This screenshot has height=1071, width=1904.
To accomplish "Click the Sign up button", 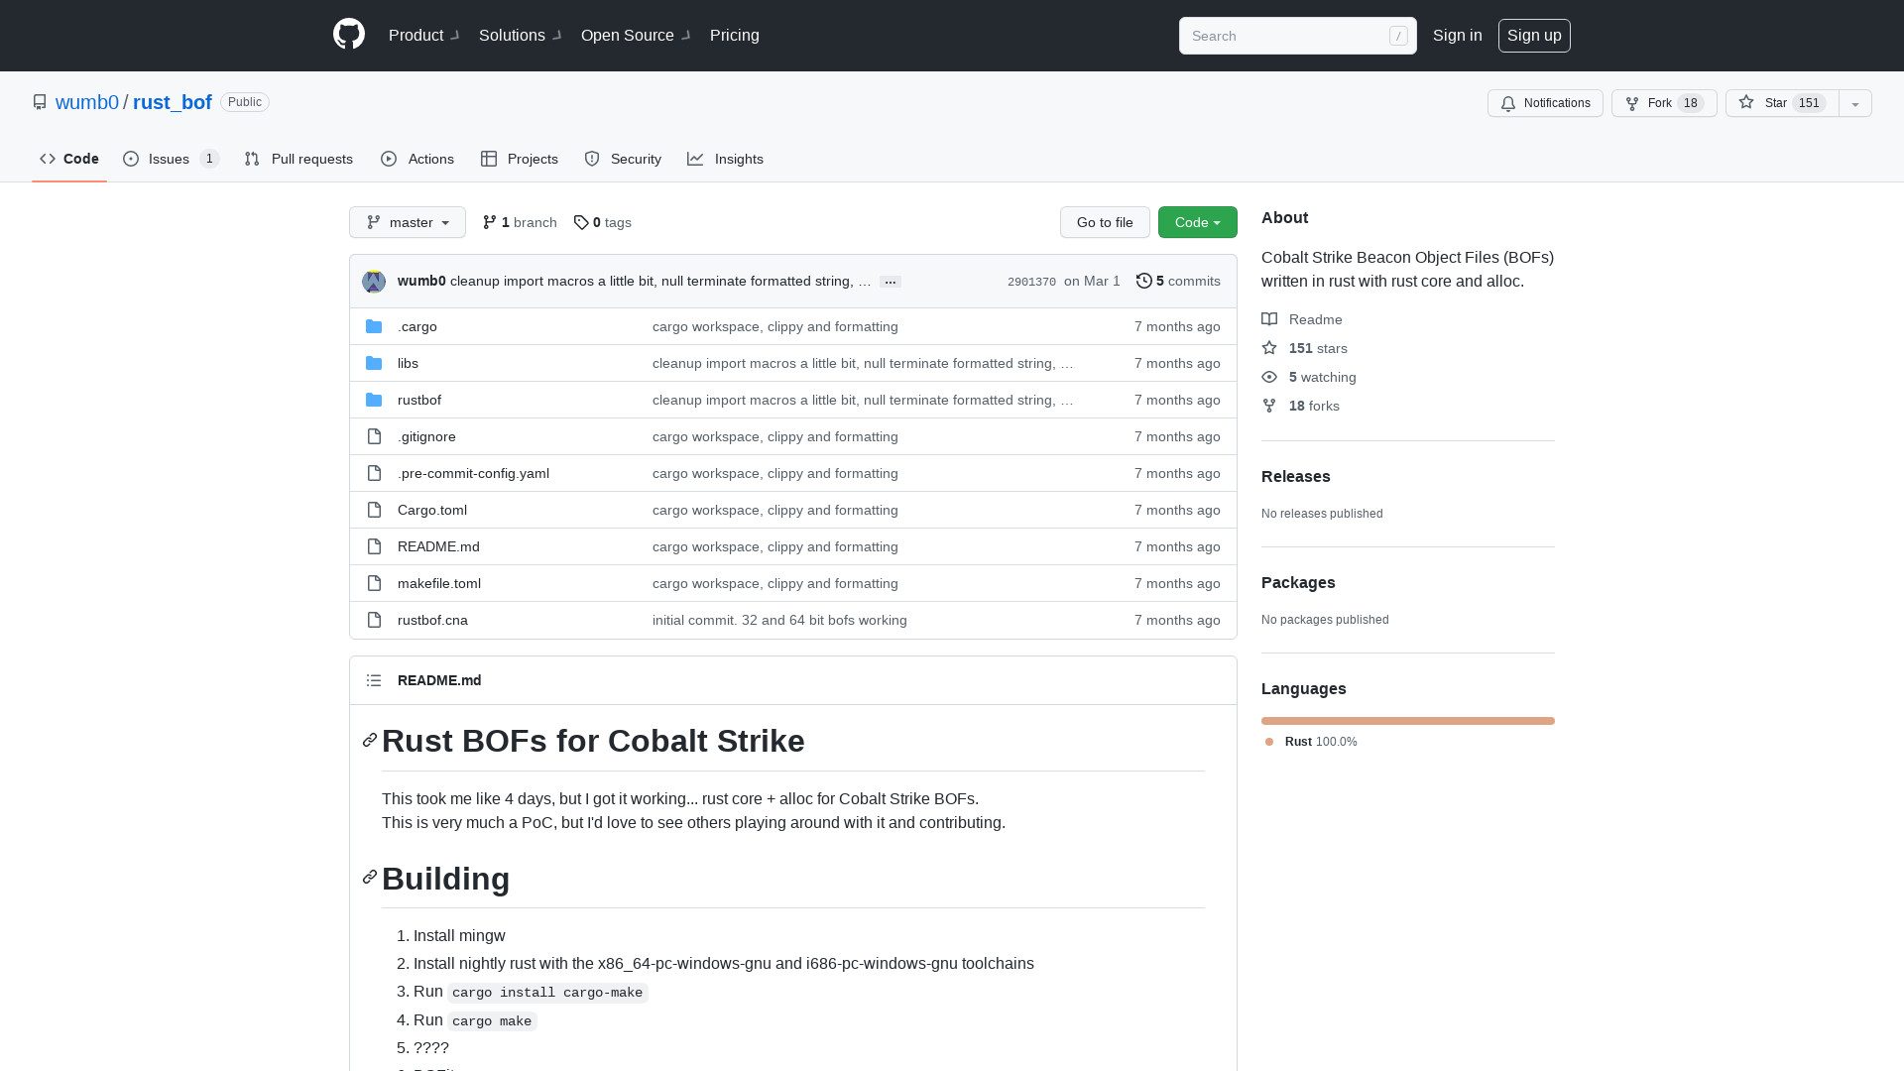I will [1534, 35].
